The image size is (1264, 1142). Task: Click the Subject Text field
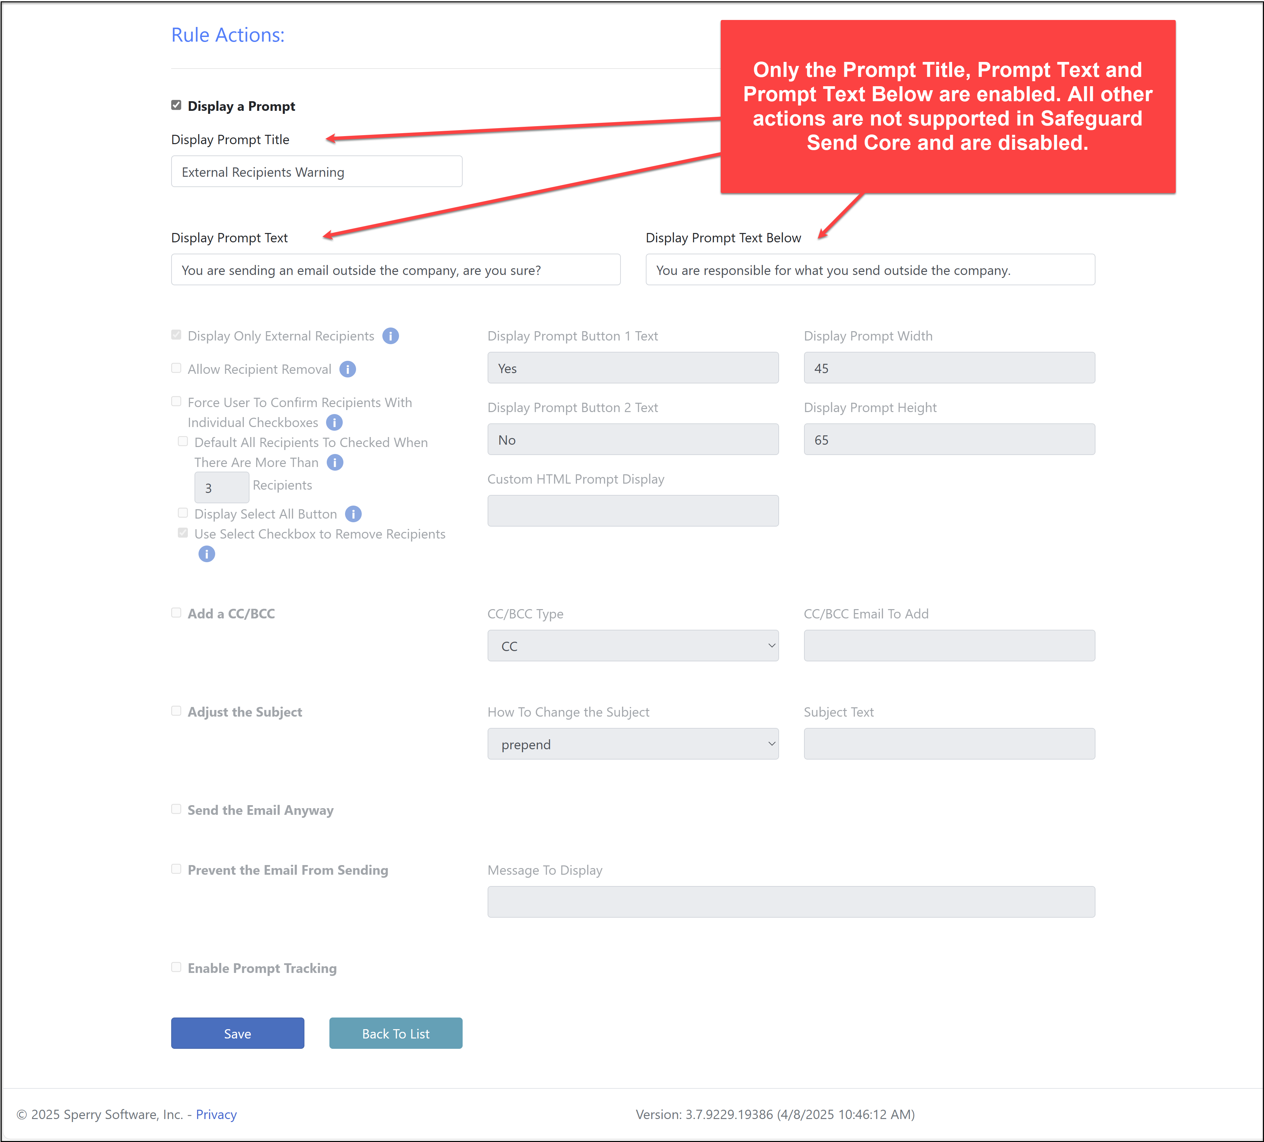(949, 744)
